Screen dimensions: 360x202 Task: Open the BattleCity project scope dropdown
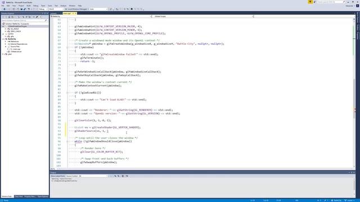[101, 16]
